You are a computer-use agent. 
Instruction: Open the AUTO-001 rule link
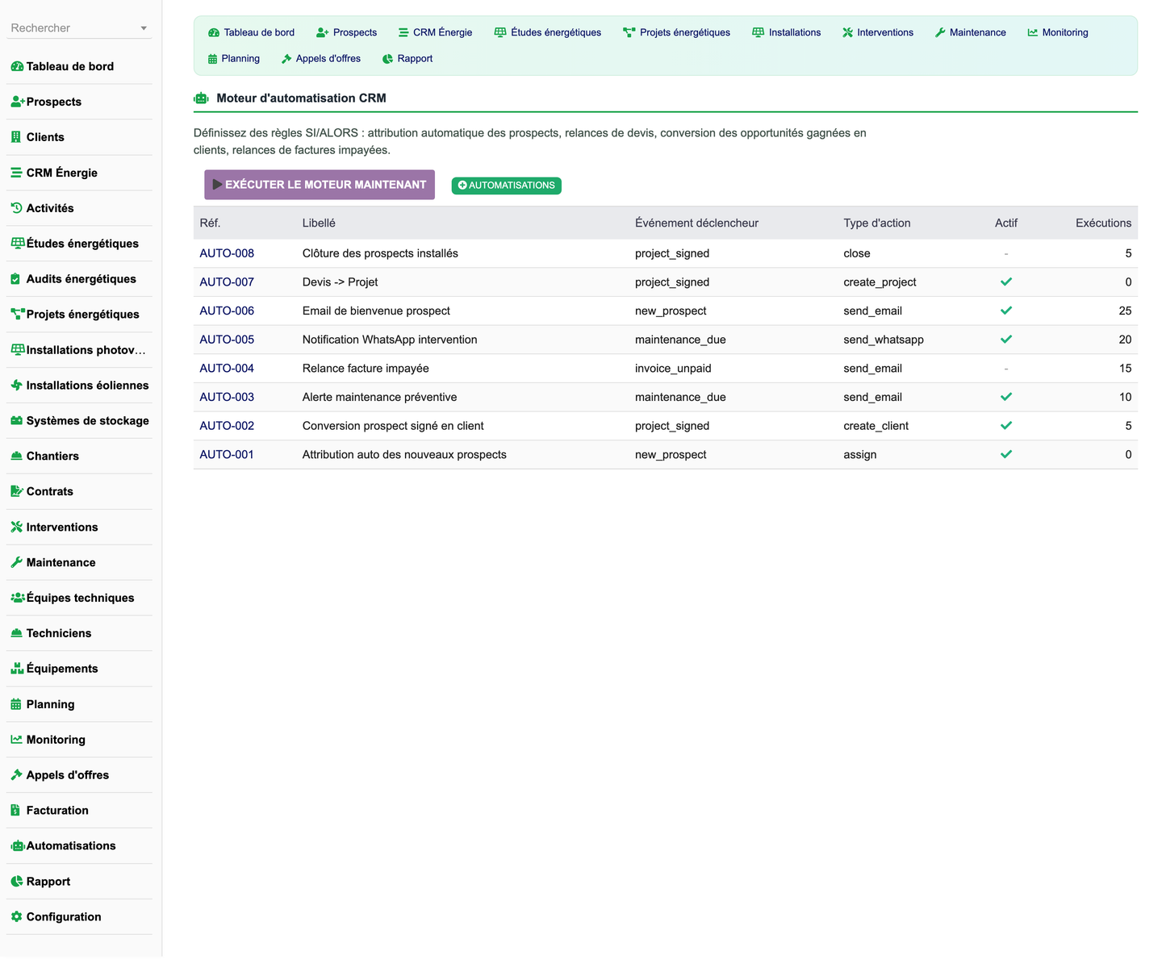pyautogui.click(x=227, y=454)
